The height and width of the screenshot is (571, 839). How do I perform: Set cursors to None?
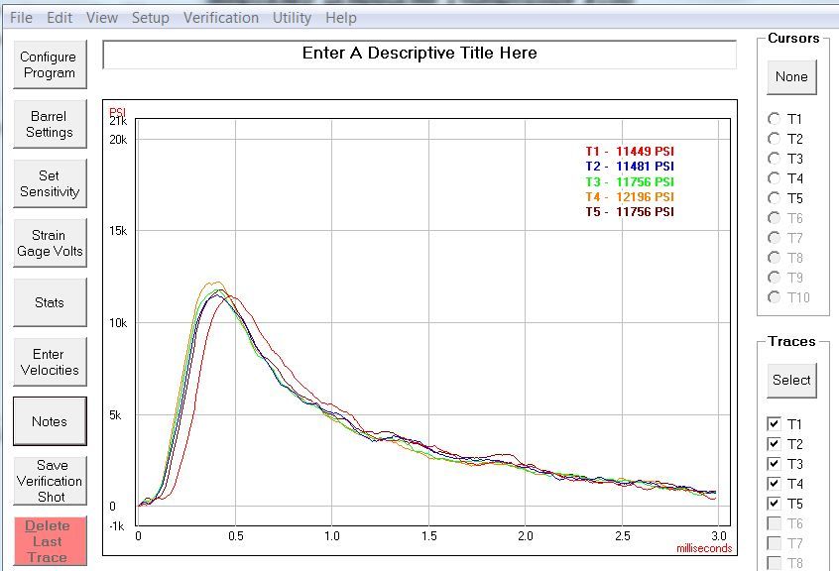tap(791, 77)
